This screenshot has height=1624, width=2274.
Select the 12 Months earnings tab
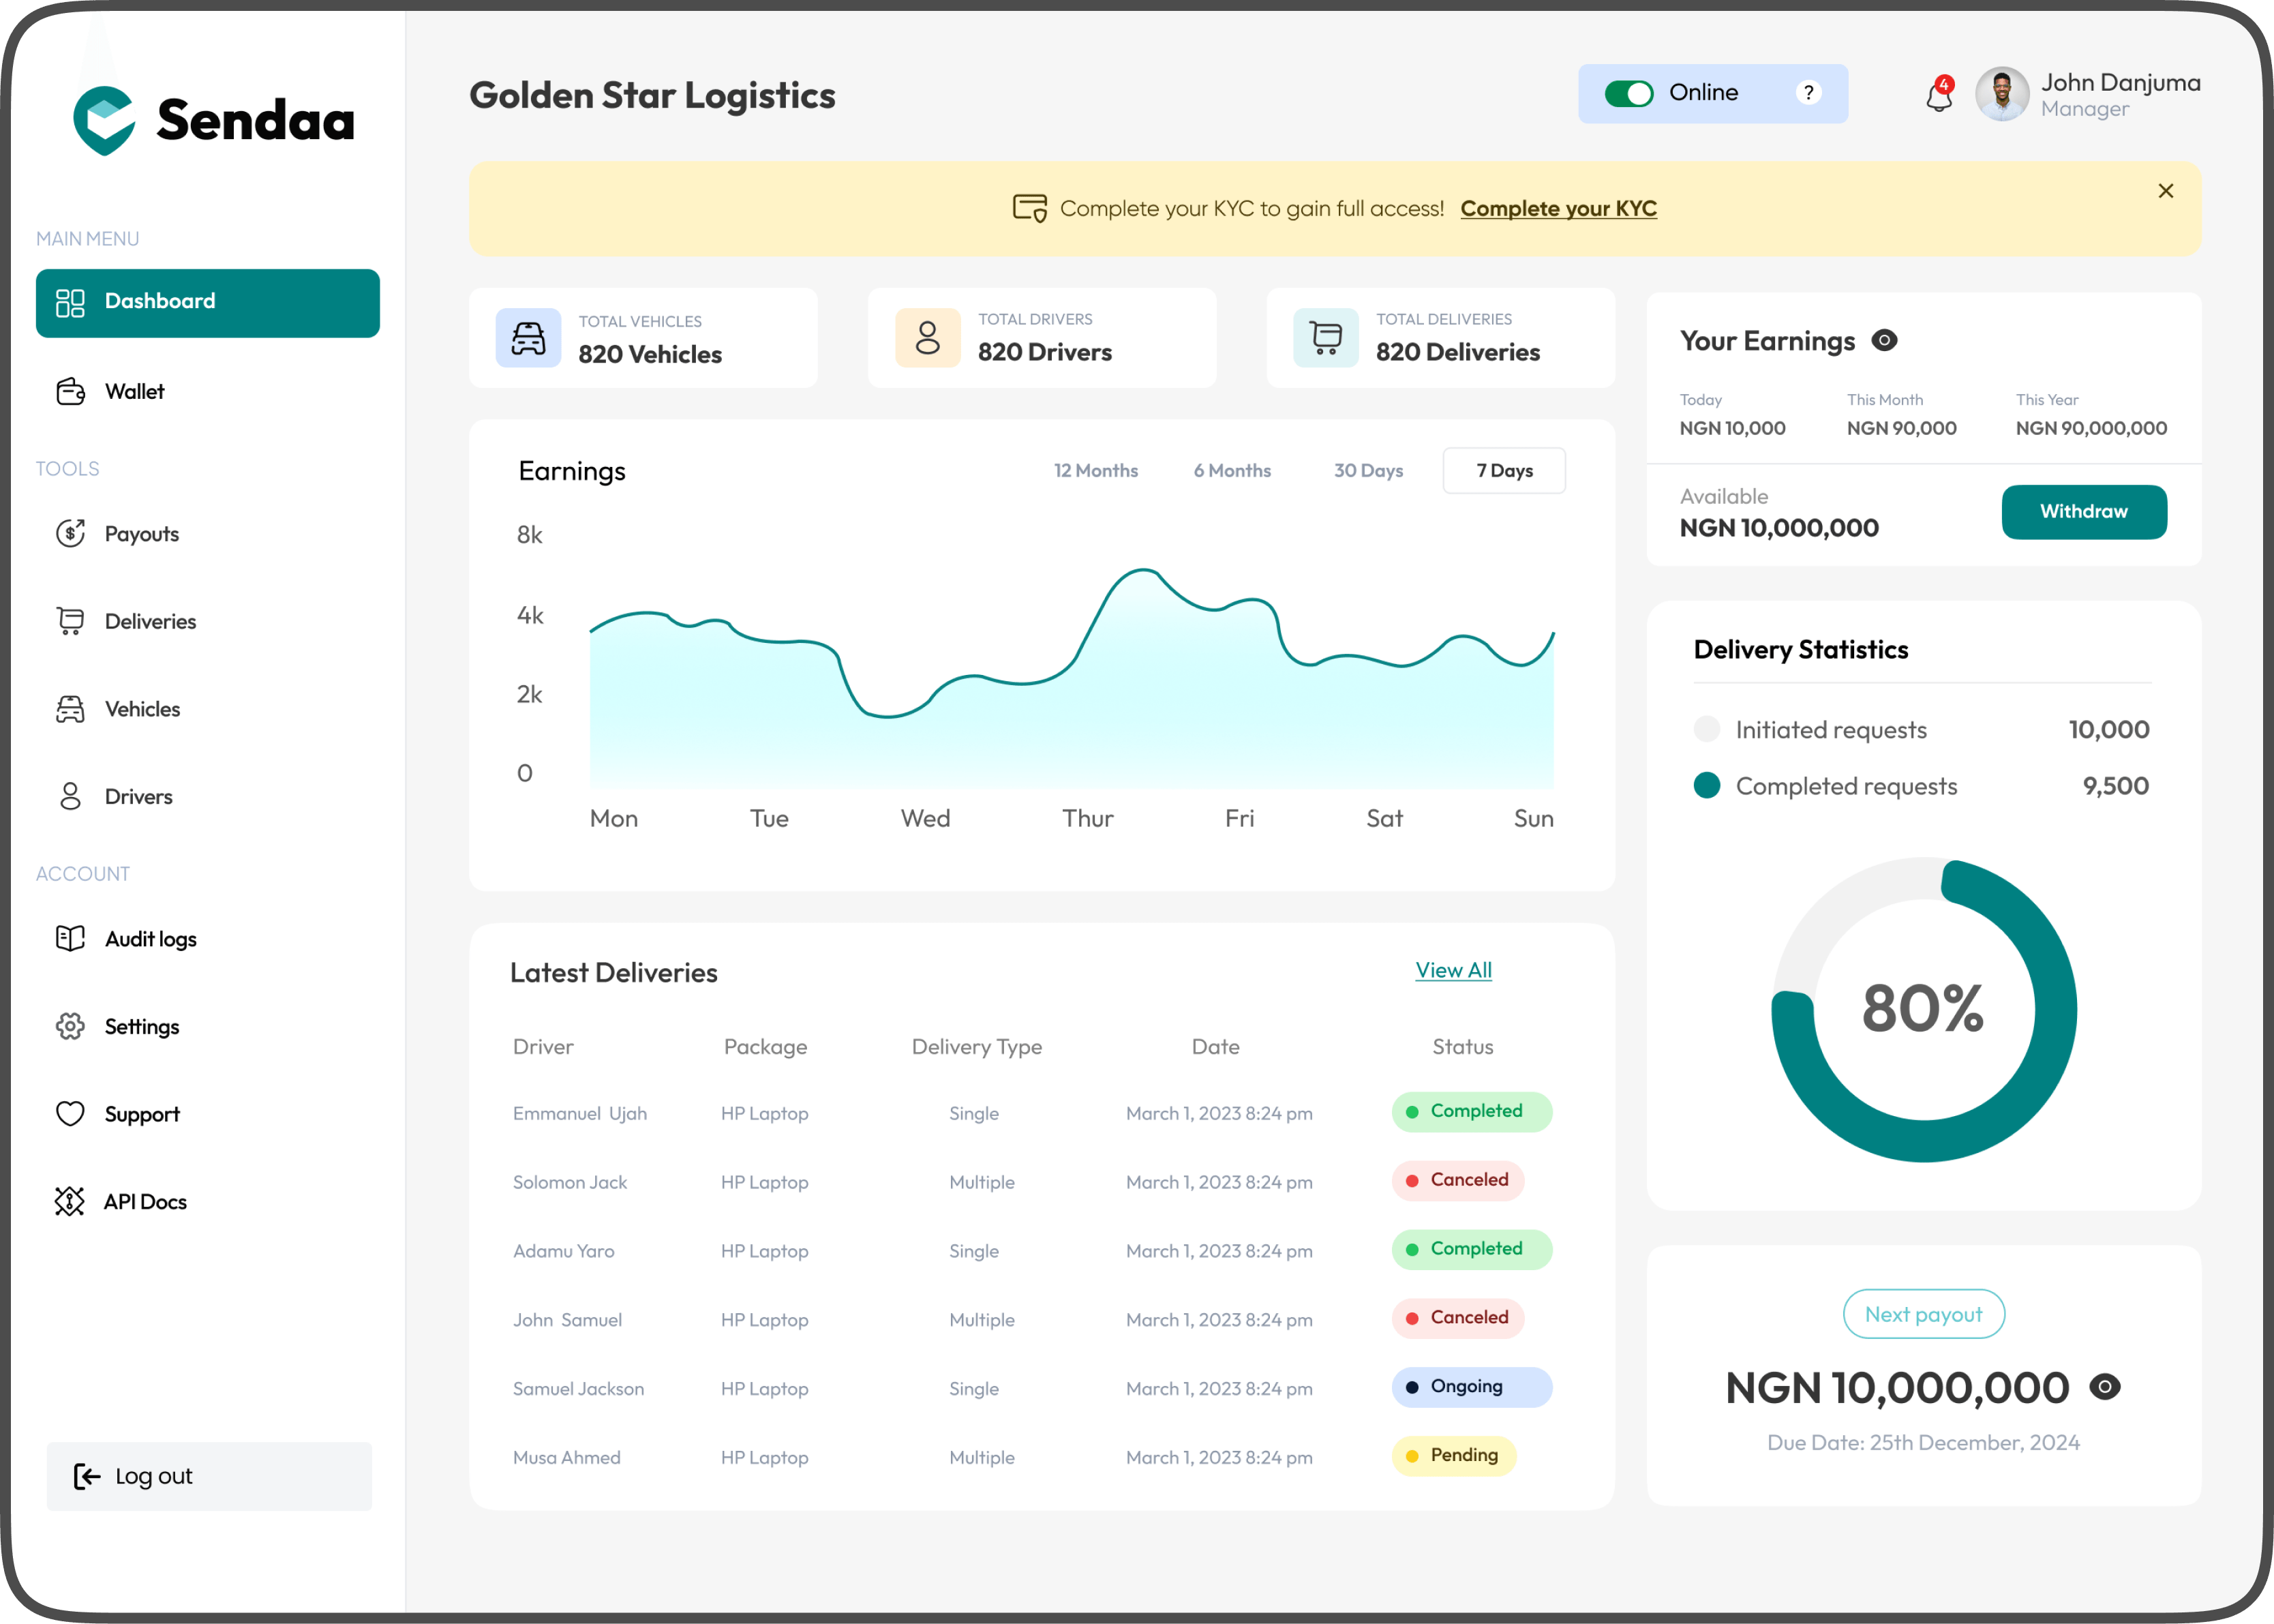1095,470
